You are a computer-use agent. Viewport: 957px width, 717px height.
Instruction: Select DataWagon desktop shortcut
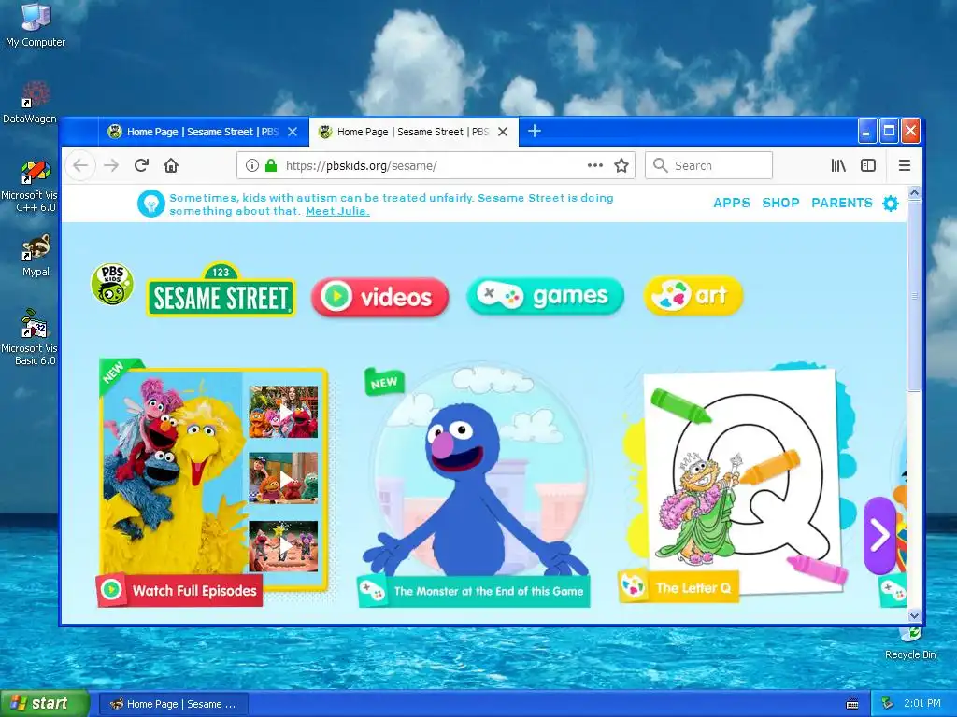[x=30, y=103]
